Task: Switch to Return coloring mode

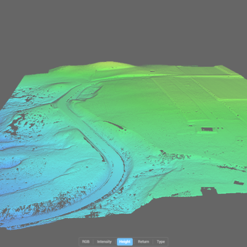Action: (x=143, y=241)
